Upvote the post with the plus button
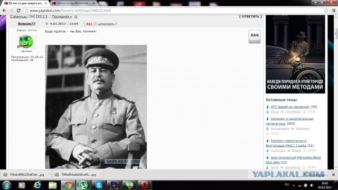Screen dimensions: 338x190 click(258, 42)
